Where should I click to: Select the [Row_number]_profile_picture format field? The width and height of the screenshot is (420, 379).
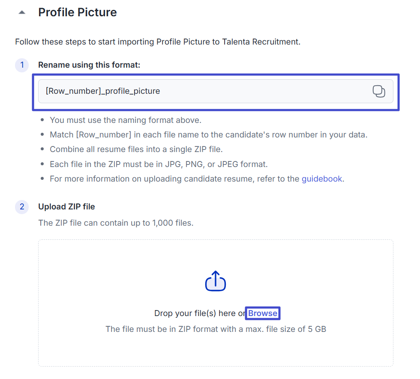pos(193,91)
